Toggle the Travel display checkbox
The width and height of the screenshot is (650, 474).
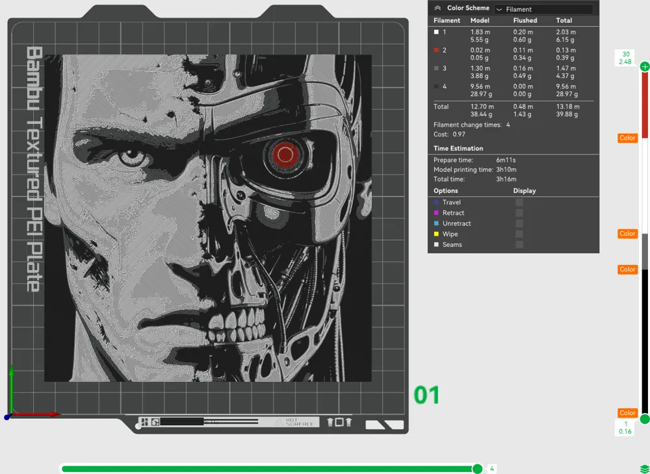(519, 202)
